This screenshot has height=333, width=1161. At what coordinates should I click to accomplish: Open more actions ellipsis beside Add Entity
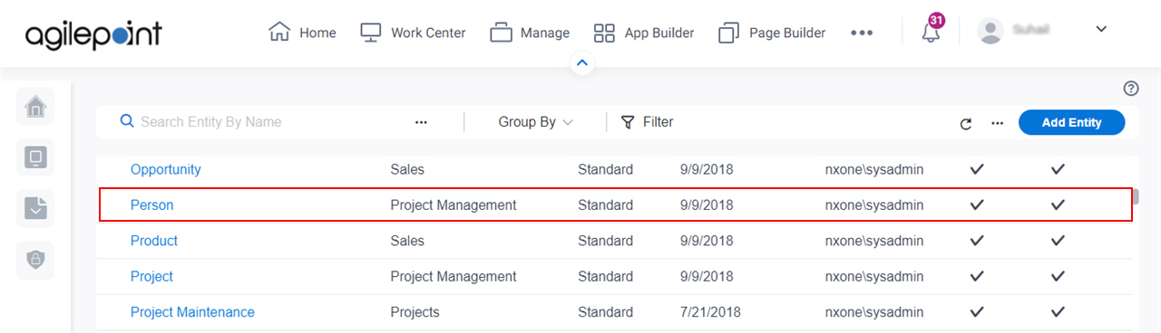997,123
